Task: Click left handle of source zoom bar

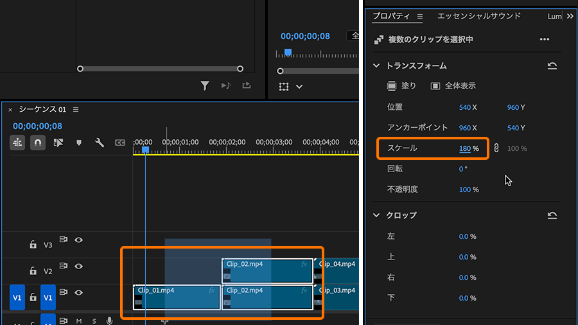Action: point(80,69)
